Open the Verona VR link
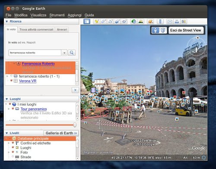 28,81
